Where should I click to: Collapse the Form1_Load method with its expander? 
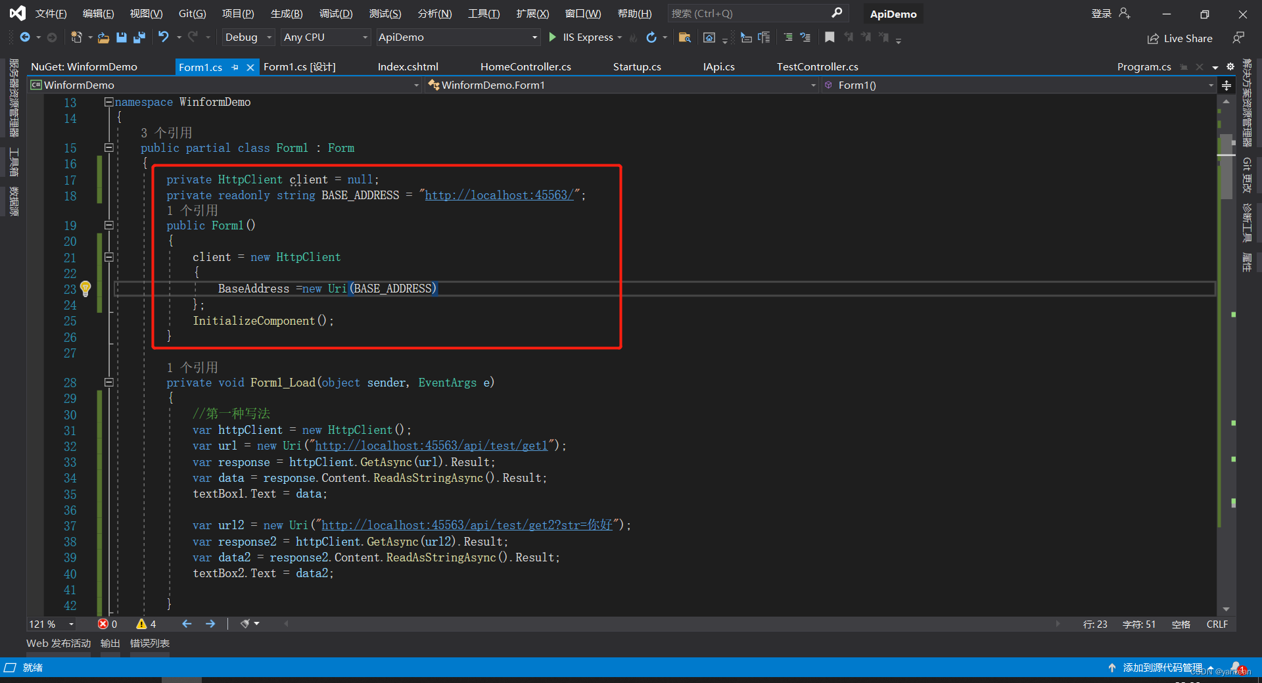(x=109, y=383)
